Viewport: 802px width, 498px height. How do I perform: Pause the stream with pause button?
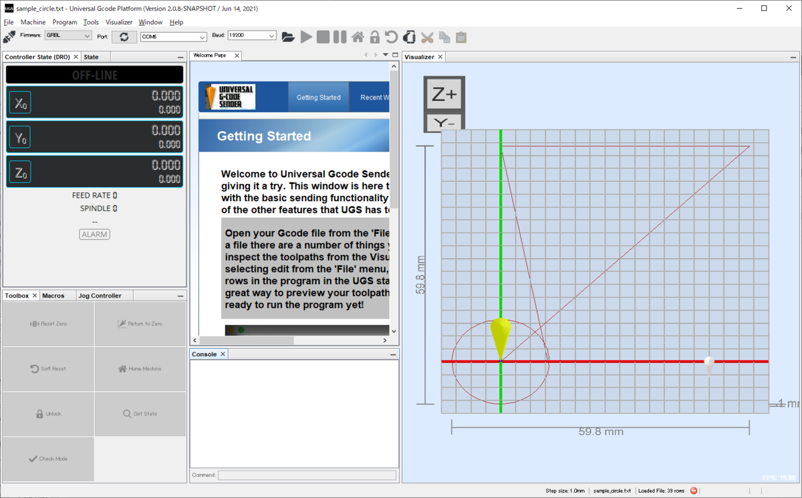coord(340,37)
